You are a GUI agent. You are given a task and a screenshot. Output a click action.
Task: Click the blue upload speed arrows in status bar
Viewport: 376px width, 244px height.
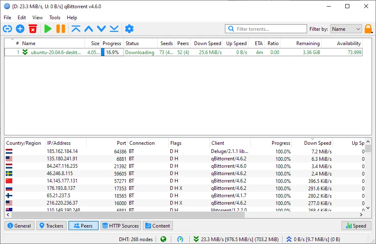click(289, 239)
